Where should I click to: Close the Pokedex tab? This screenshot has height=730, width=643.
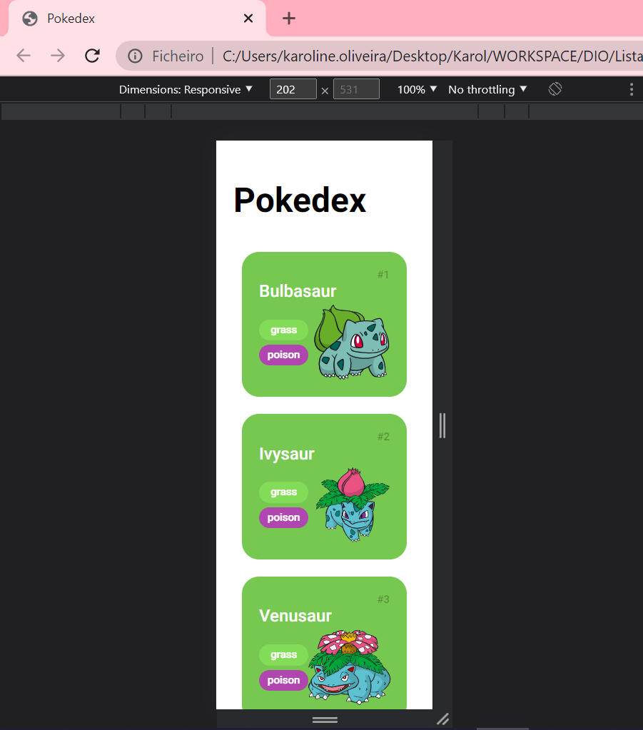[248, 19]
